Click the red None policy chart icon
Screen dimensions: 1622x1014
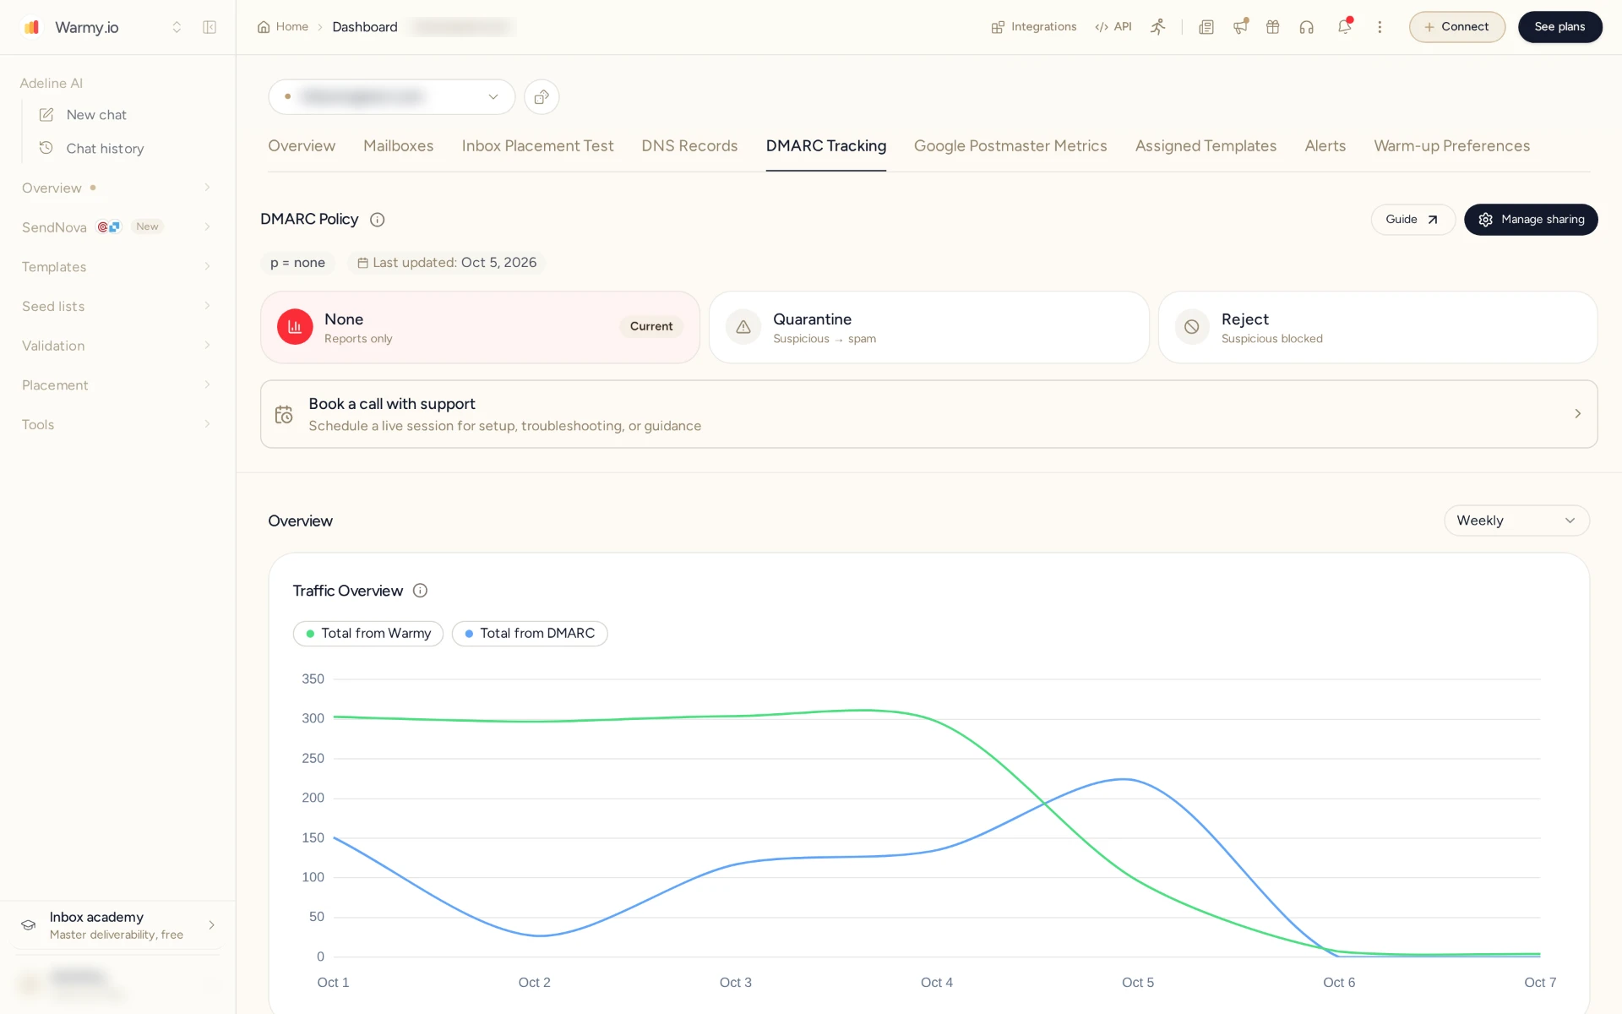[x=295, y=327]
